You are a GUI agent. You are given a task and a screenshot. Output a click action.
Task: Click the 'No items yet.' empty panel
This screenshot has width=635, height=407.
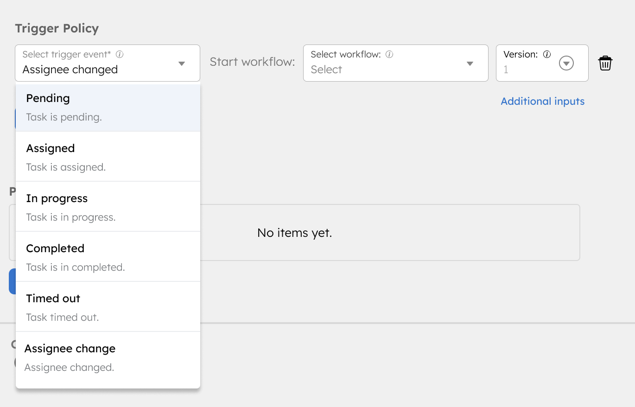tap(295, 233)
